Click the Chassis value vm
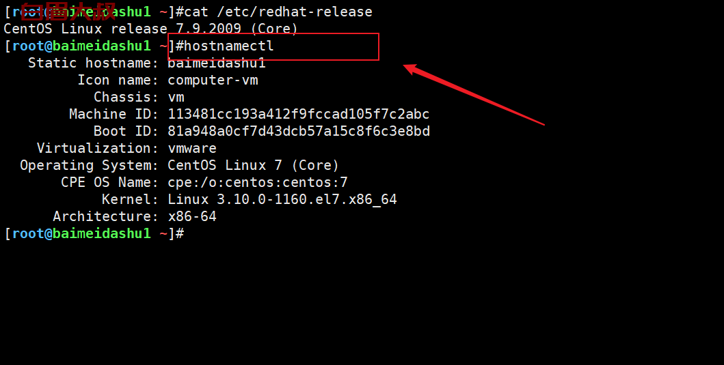 pyautogui.click(x=176, y=98)
